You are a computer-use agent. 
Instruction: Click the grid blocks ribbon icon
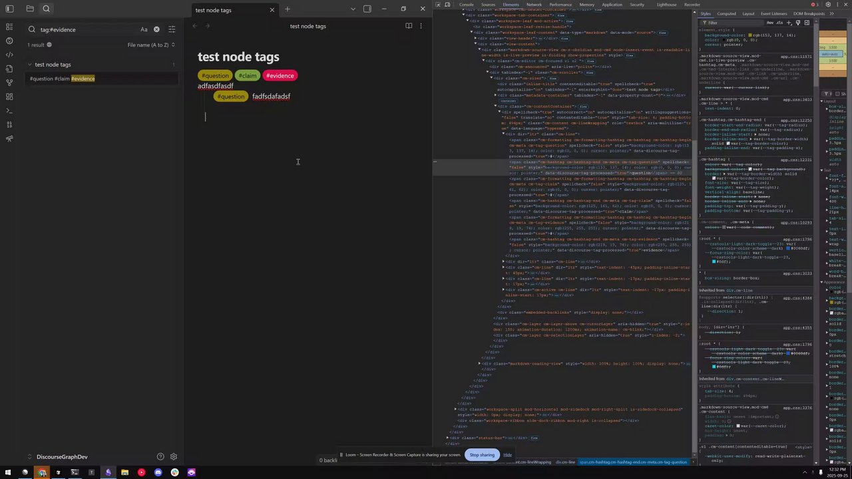pyautogui.click(x=9, y=96)
